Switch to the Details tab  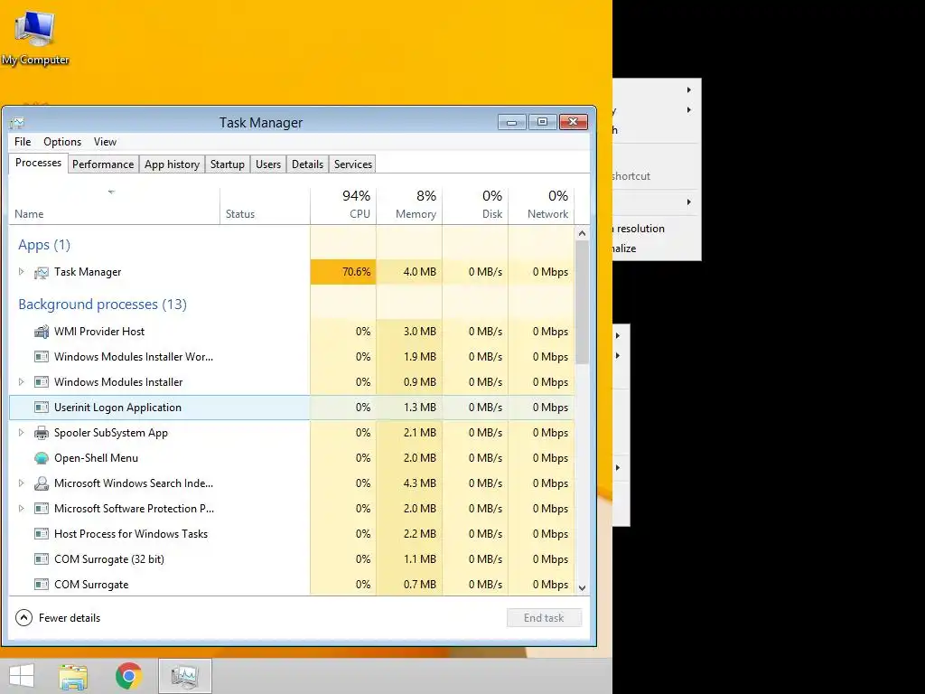click(x=307, y=164)
